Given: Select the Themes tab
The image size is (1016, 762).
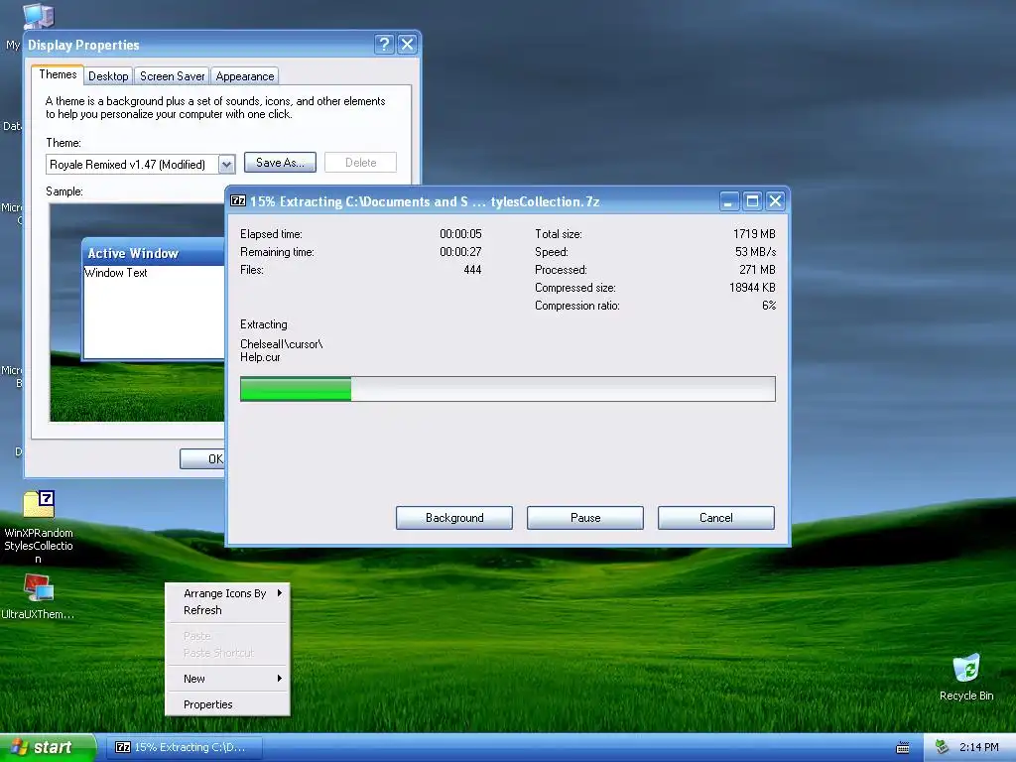Looking at the screenshot, I should [x=58, y=74].
